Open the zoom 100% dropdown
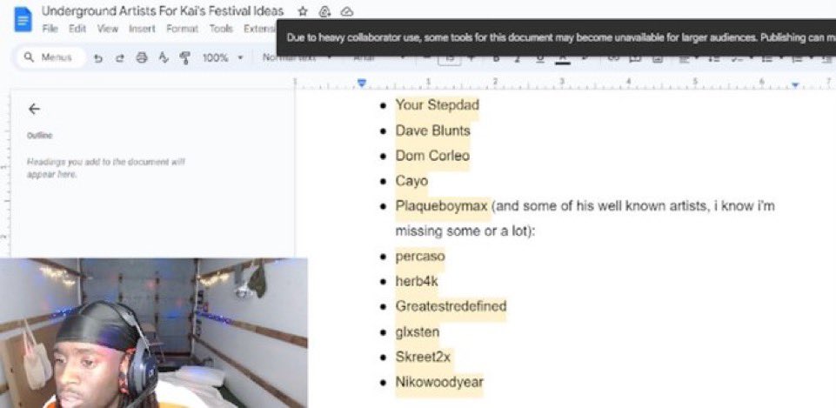This screenshot has height=408, width=836. tap(223, 57)
